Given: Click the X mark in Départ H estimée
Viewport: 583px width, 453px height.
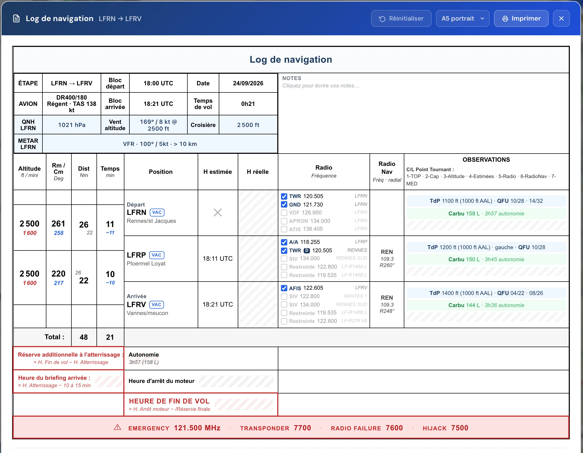Looking at the screenshot, I should pos(217,213).
